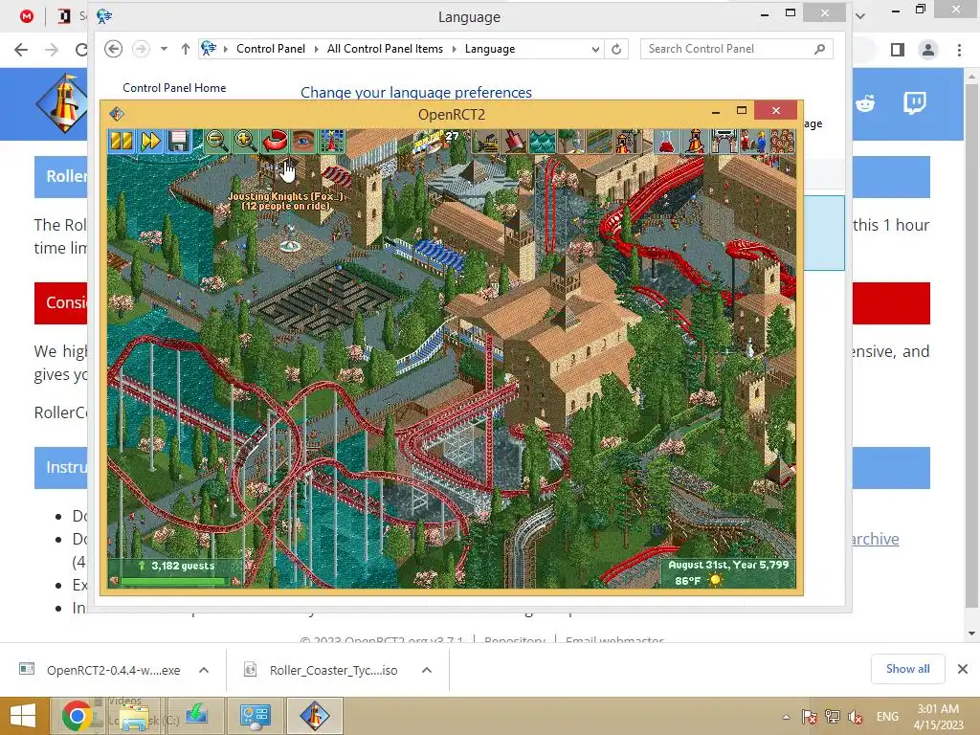Select the Language breadcrumb

490,49
